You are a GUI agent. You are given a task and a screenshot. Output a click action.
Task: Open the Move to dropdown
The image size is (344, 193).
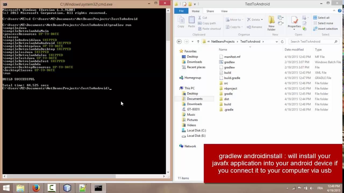point(234,20)
